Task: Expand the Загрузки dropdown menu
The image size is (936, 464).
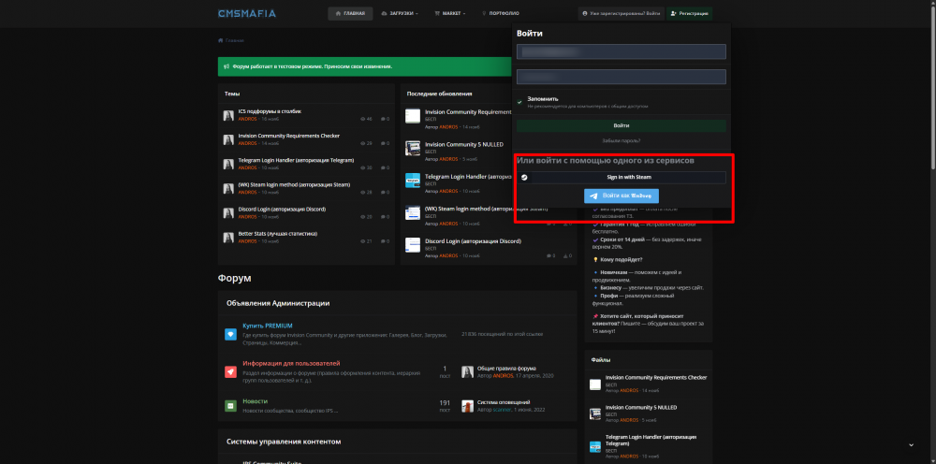Action: [400, 13]
